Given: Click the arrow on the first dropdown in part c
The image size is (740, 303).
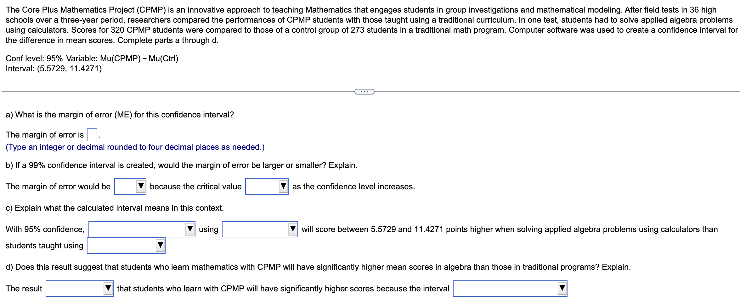Looking at the screenshot, I should coord(189,230).
